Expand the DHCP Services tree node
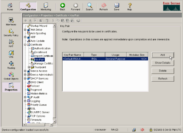 point(25,78)
